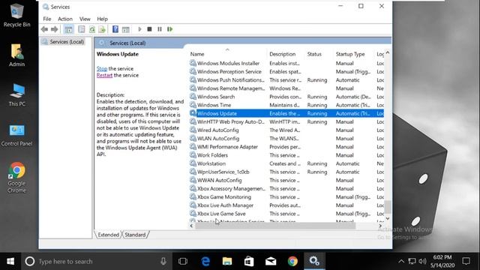This screenshot has height=270, width=480.
Task: Click the horizontal scrollbar right arrow
Action: click(x=380, y=226)
